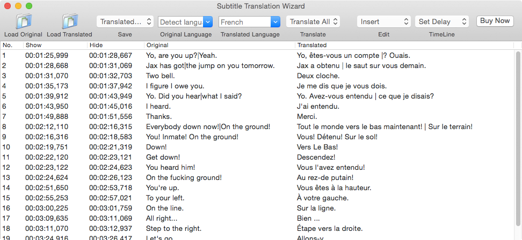Click hide time 00:03:12,937
The width and height of the screenshot is (522, 240).
(x=111, y=229)
